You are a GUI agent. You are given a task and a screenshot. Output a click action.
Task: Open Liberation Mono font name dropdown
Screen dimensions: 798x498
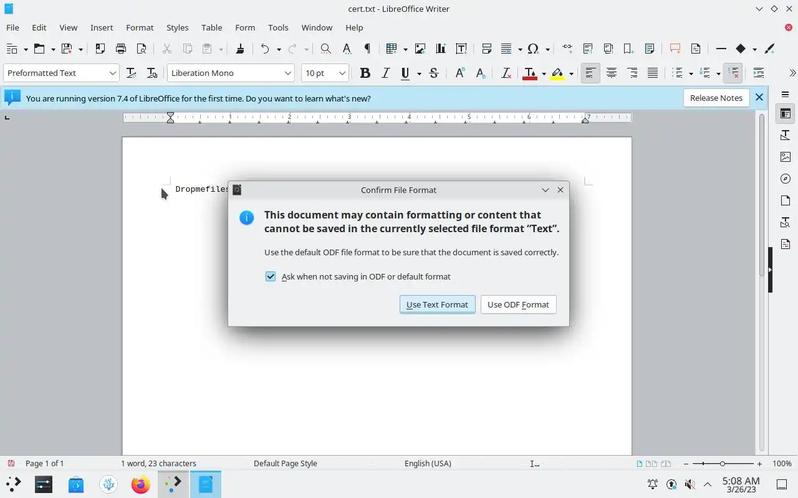[287, 73]
